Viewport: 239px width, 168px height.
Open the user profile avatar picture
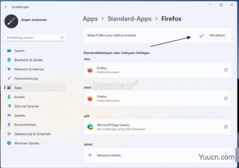point(11,22)
